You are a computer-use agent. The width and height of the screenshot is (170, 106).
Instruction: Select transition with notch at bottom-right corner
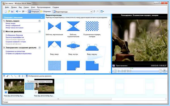[73, 65]
